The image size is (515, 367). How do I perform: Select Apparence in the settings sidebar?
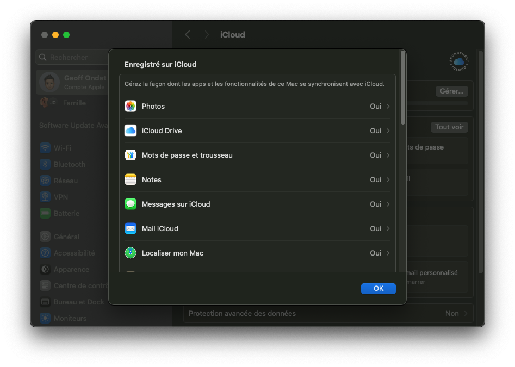click(72, 270)
